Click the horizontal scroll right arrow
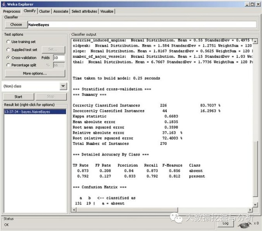The width and height of the screenshot is (262, 231). click(x=250, y=210)
